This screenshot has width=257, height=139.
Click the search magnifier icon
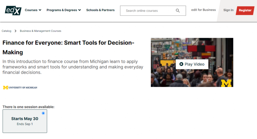[178, 11]
